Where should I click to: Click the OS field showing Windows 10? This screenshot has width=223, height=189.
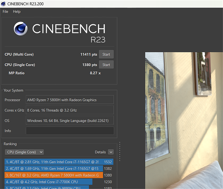tap(70, 121)
